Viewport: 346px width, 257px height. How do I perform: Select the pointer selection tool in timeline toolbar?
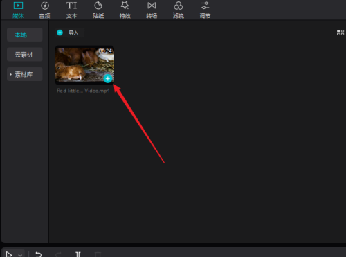click(9, 254)
